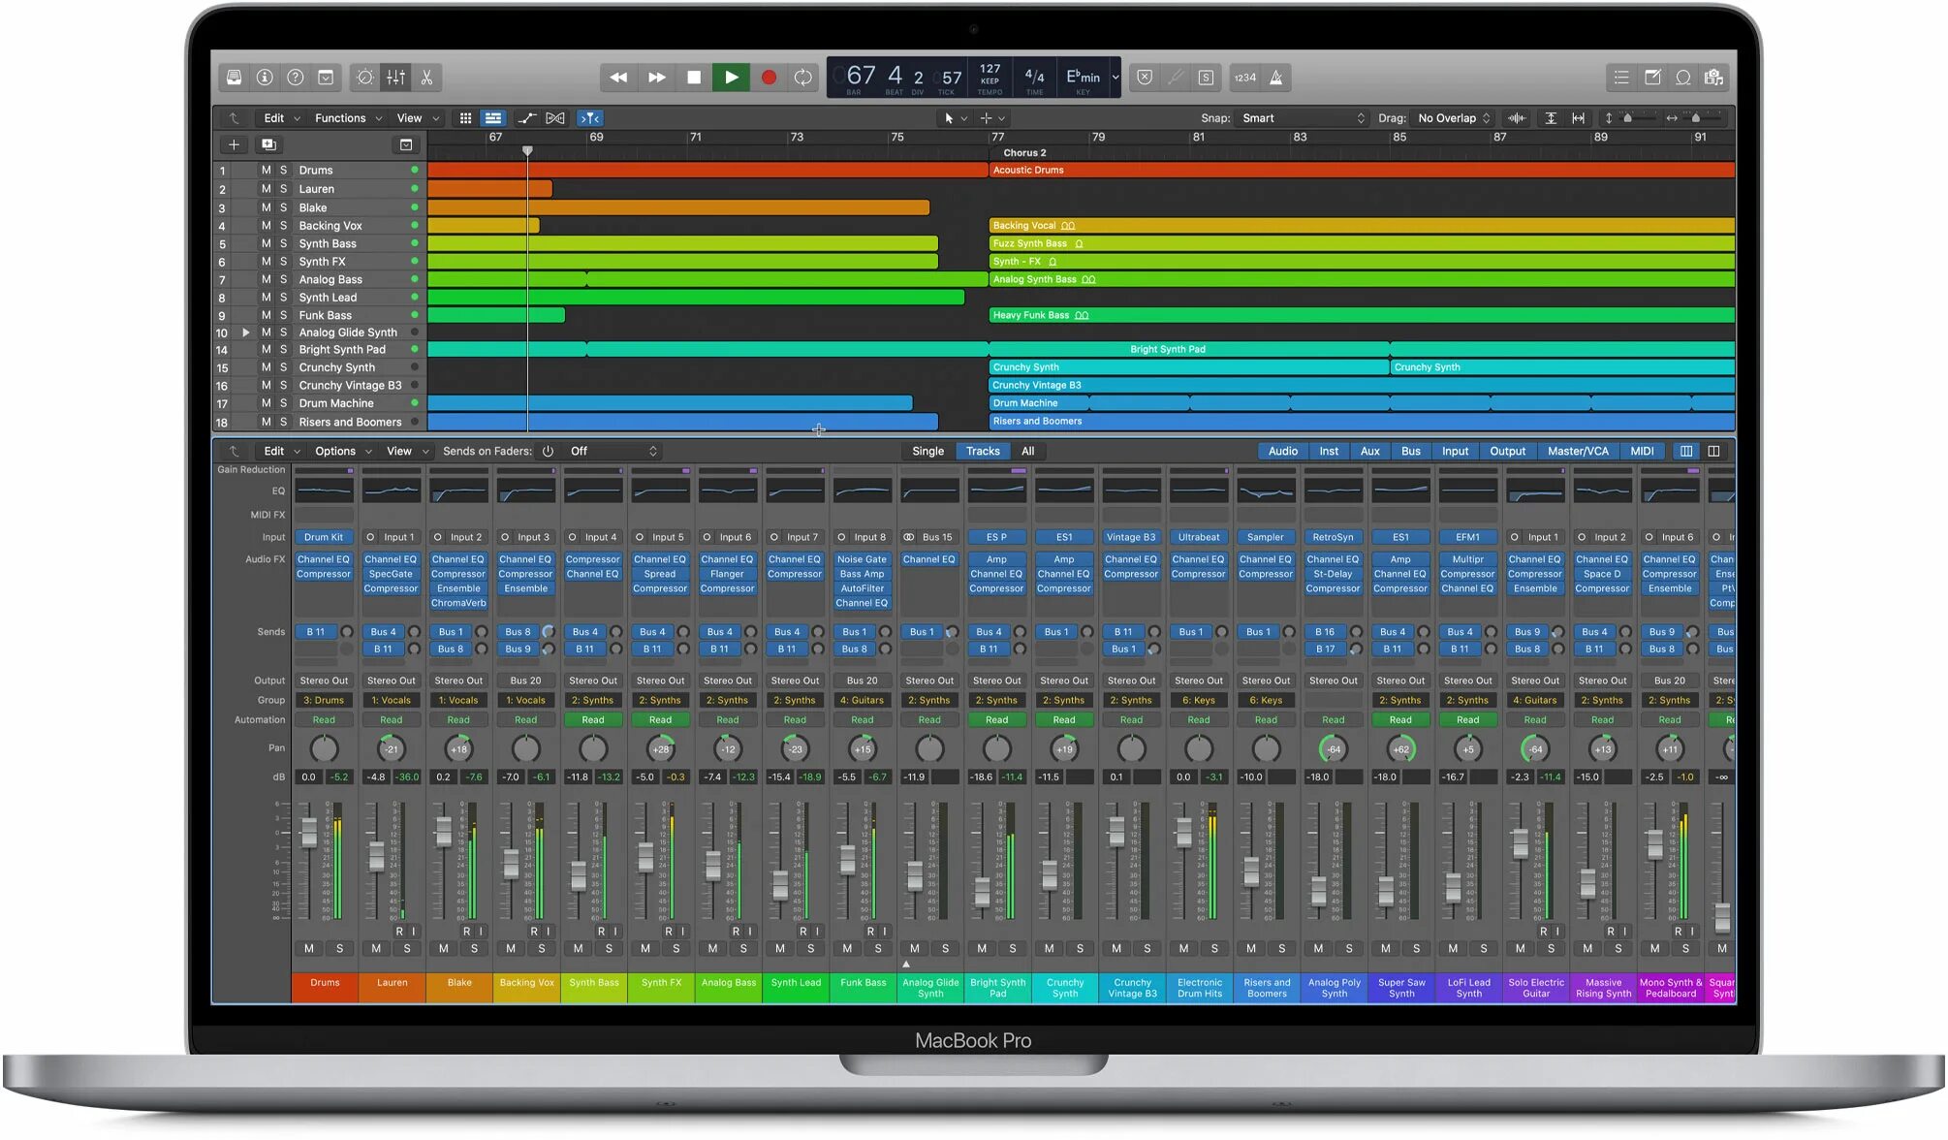Toggle Sends on Faders power button

(549, 451)
